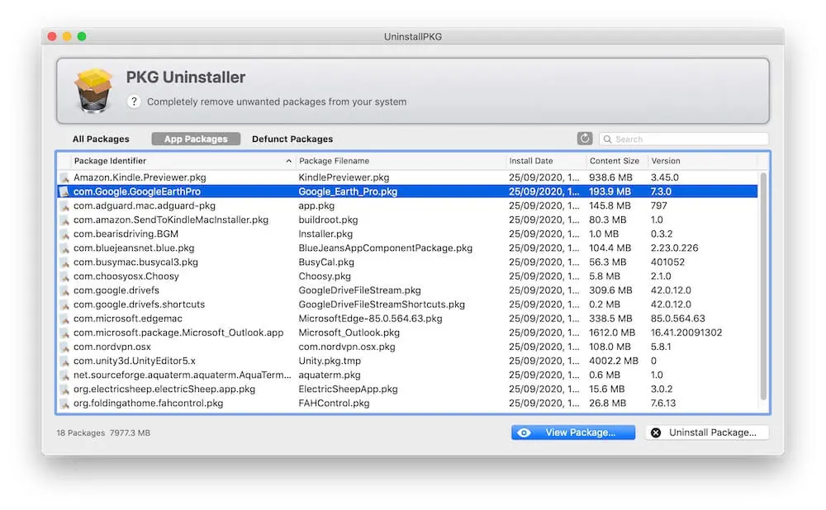This screenshot has width=826, height=510.
Task: Select com.microsoft.package.Microsoft_Outlook.app row
Action: click(x=407, y=333)
